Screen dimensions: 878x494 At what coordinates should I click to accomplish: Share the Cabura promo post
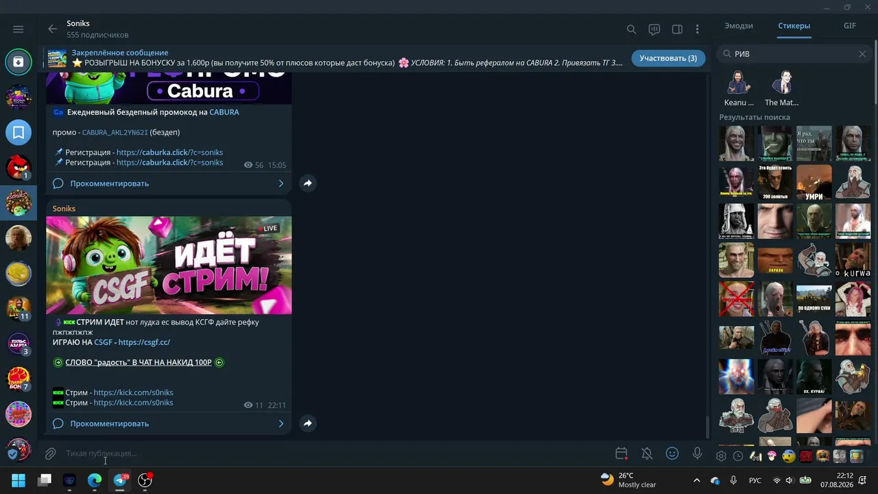307,183
